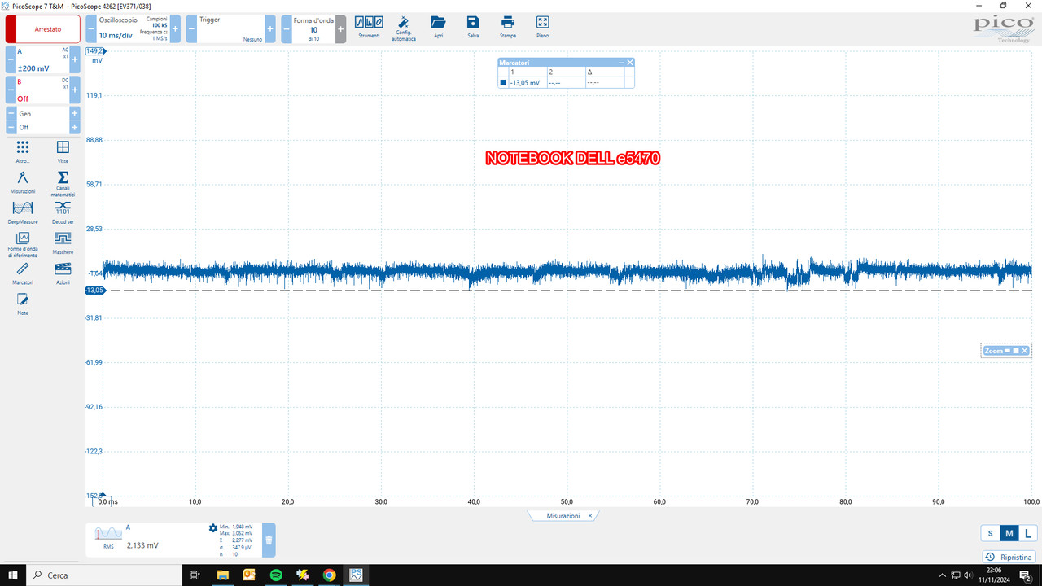This screenshot has height=586, width=1042.
Task: Open Decod ser serial decoding
Action: tap(63, 212)
